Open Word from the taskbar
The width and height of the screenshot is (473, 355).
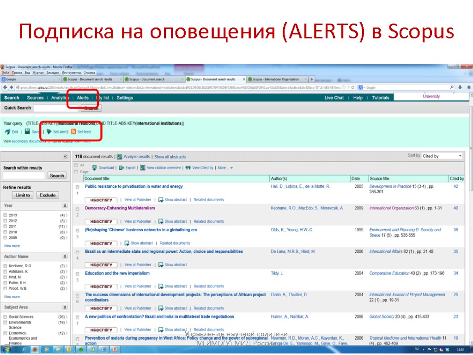(104, 349)
